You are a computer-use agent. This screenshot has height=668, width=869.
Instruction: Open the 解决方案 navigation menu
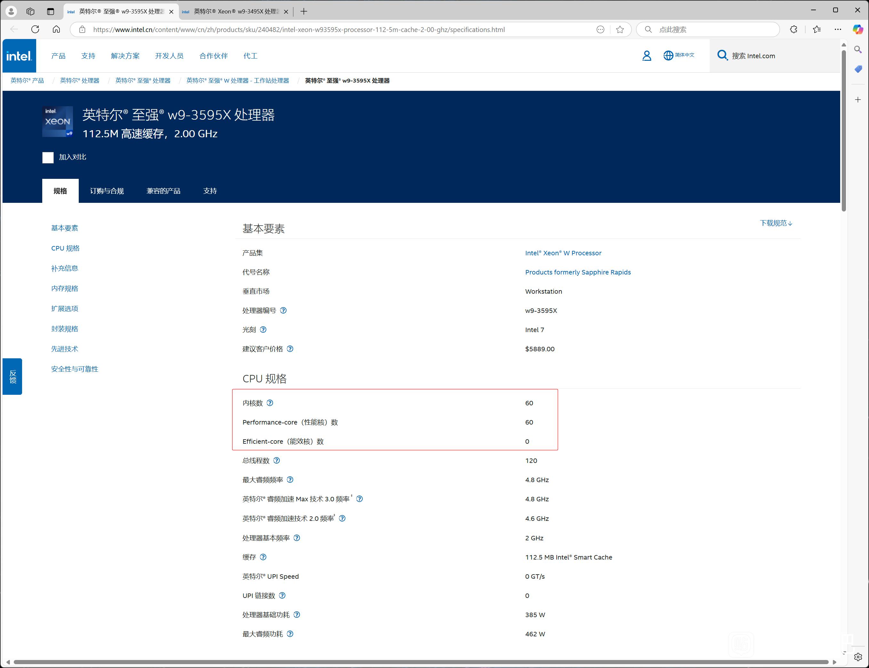click(x=125, y=56)
